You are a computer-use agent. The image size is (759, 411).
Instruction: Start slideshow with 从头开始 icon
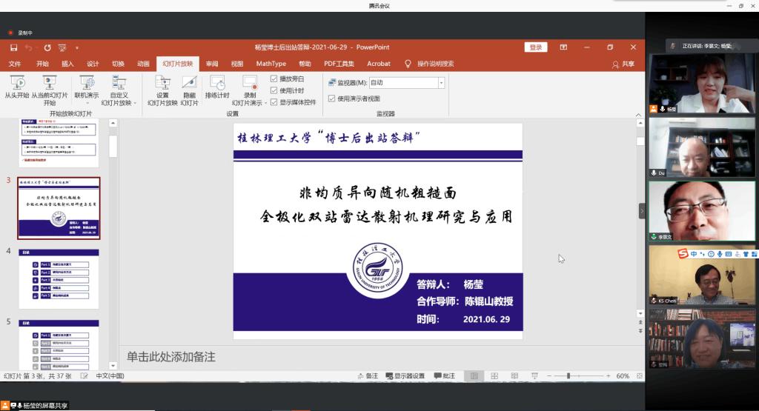tap(16, 83)
